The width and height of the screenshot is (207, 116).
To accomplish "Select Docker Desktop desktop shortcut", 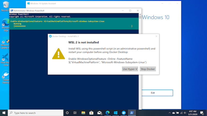I will point(5,77).
